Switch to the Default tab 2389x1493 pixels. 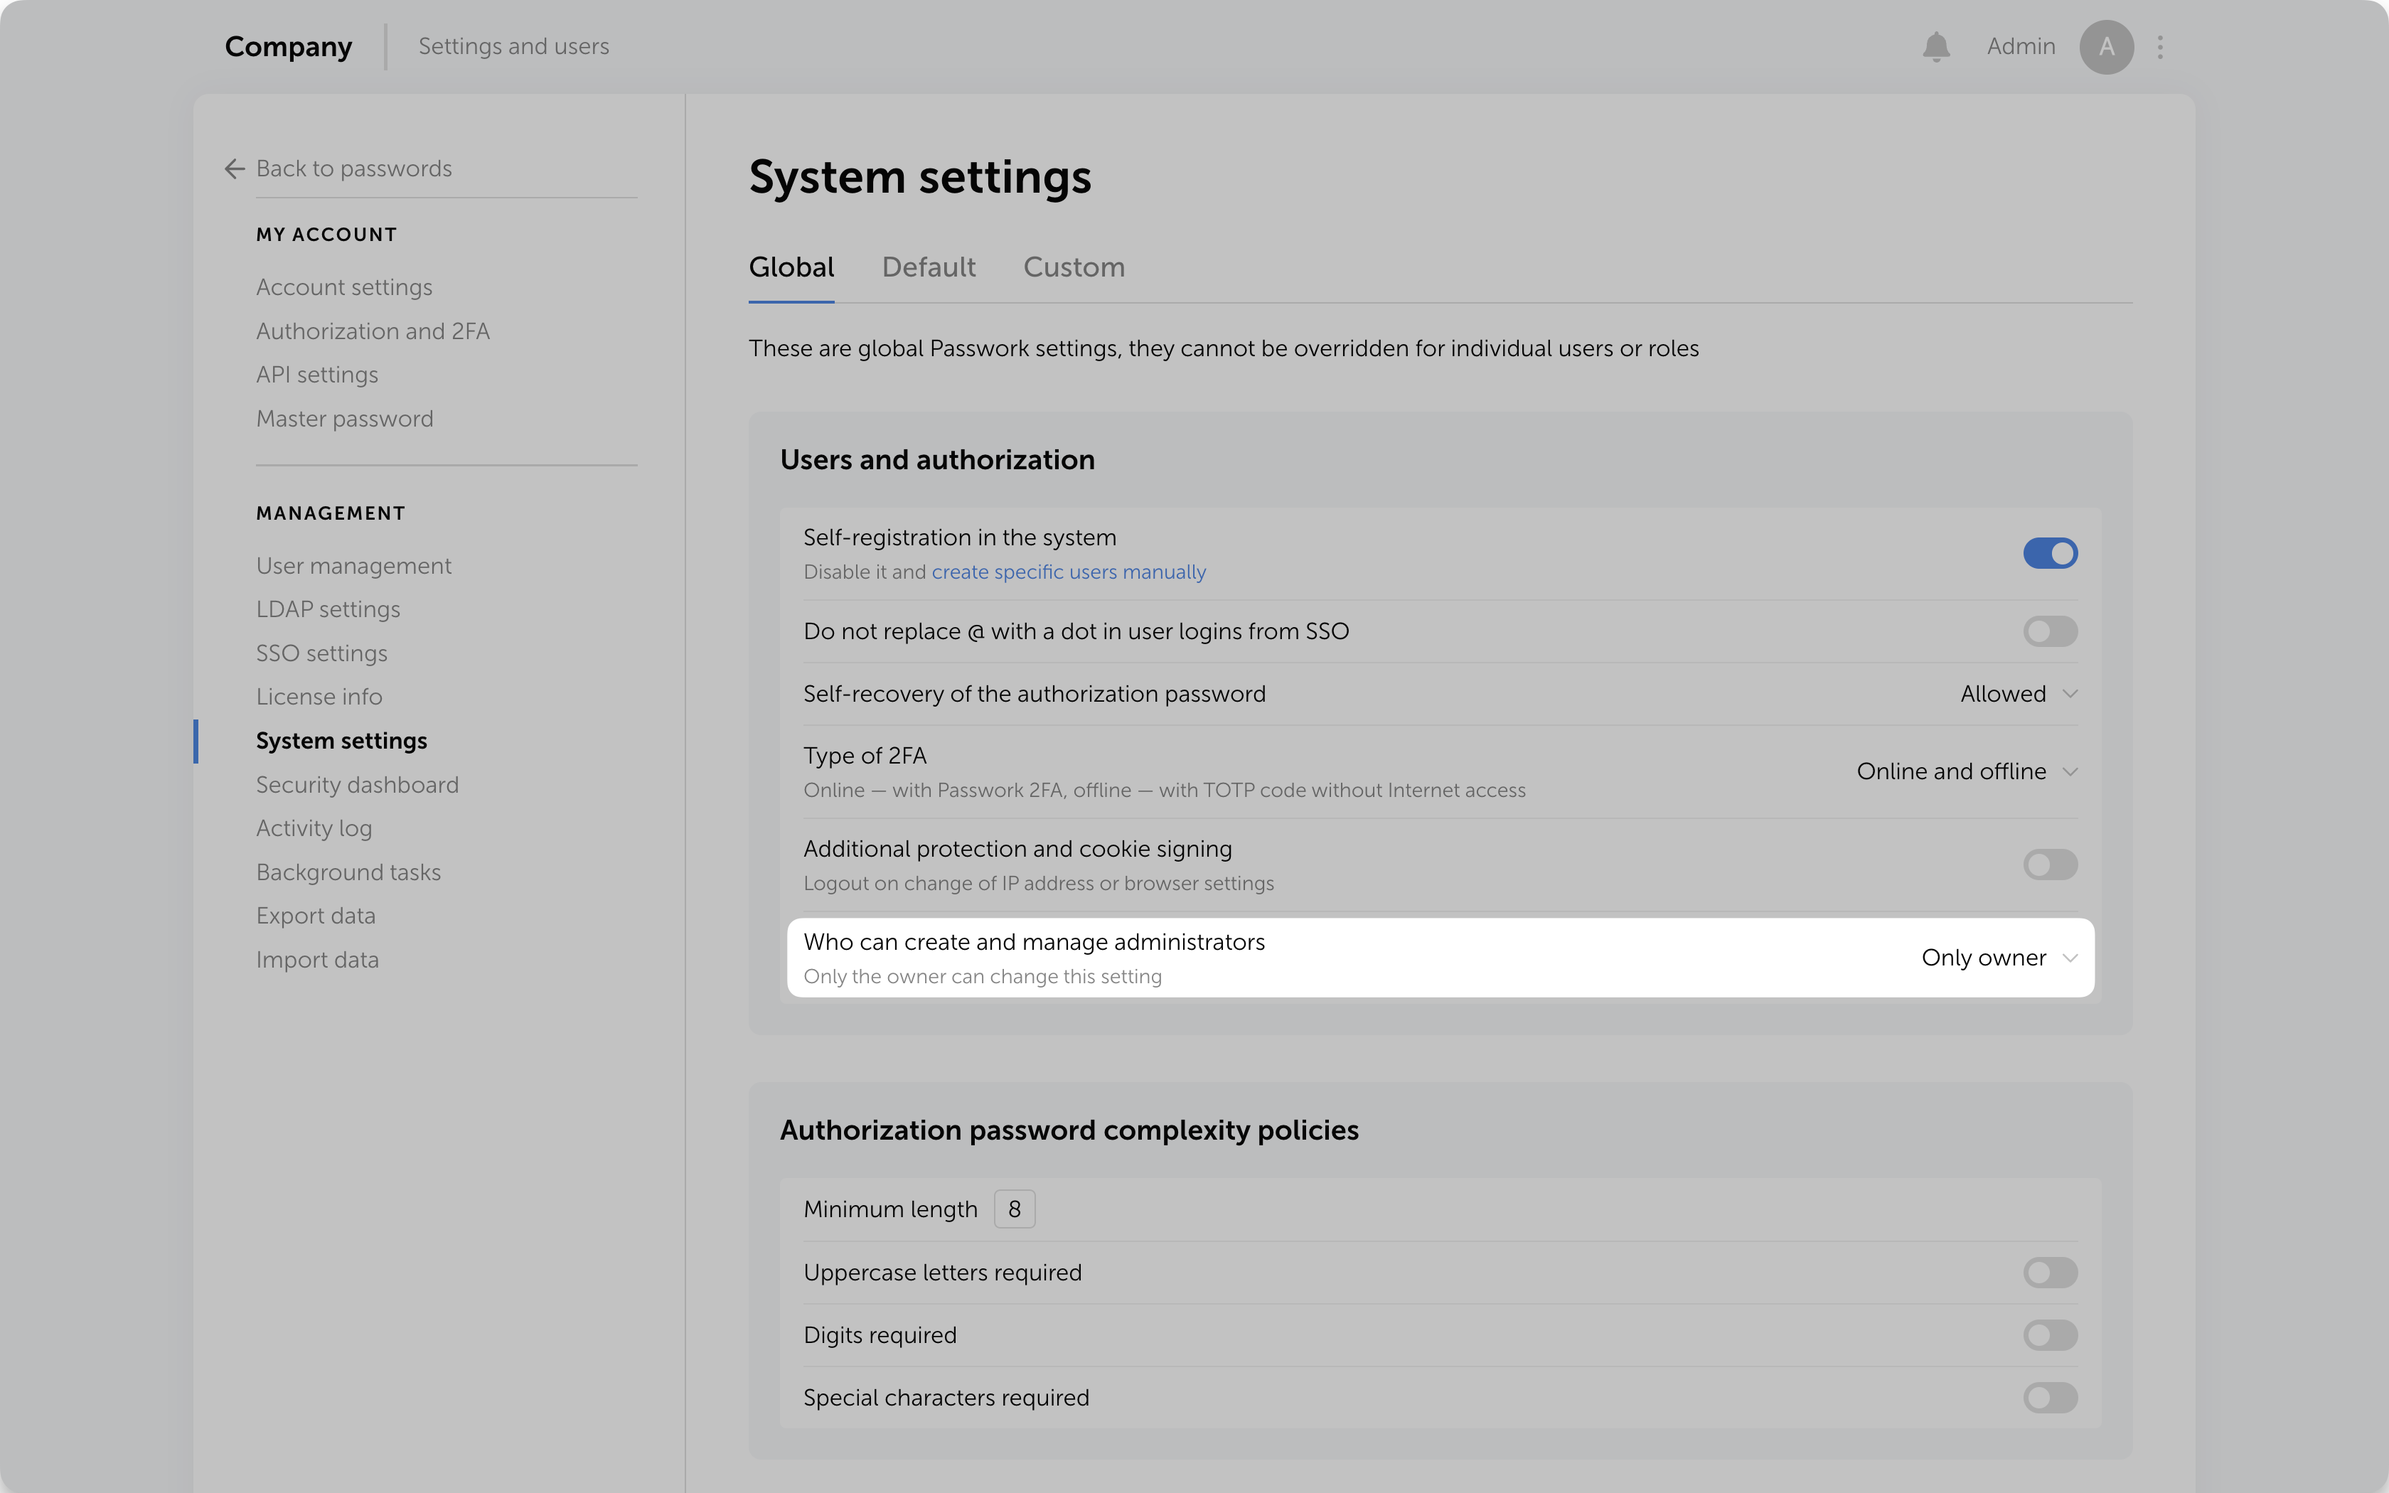click(x=928, y=267)
